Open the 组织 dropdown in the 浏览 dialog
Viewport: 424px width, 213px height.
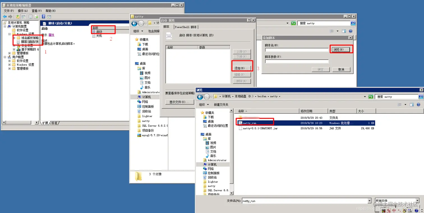[x=204, y=105]
